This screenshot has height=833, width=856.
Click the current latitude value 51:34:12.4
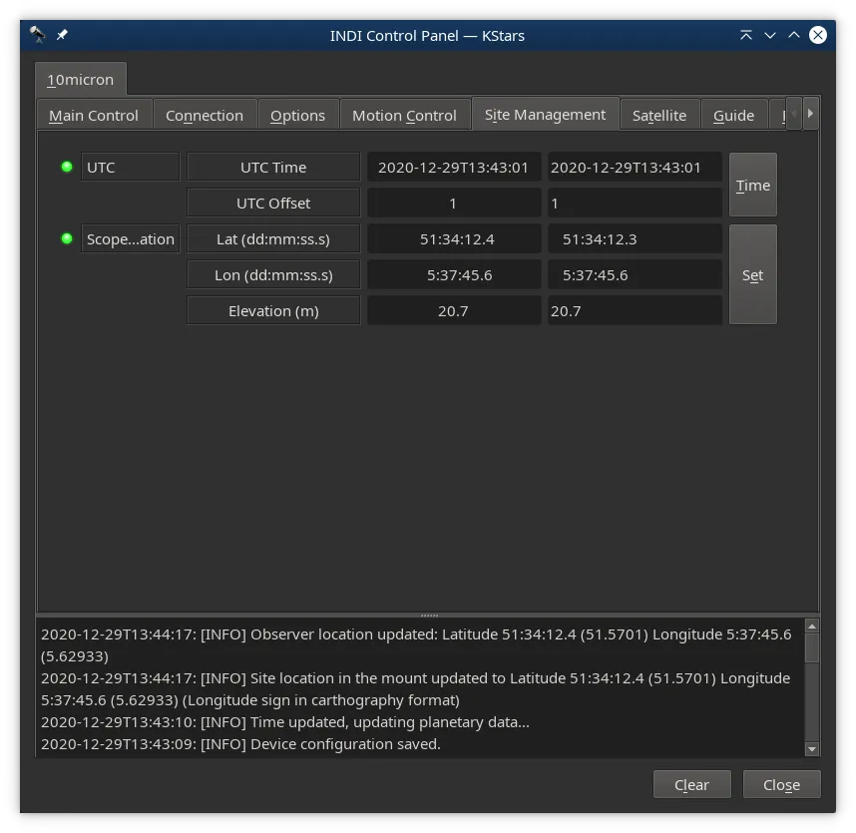(x=454, y=239)
